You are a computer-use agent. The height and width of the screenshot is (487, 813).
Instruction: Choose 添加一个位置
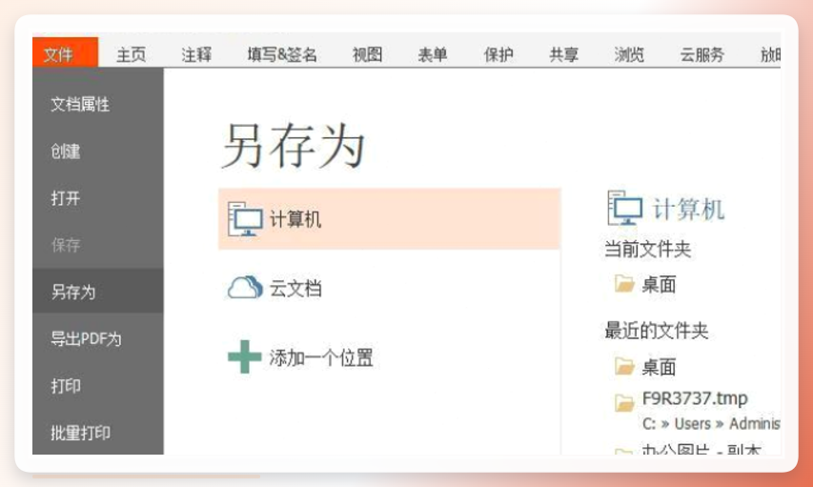coord(321,357)
